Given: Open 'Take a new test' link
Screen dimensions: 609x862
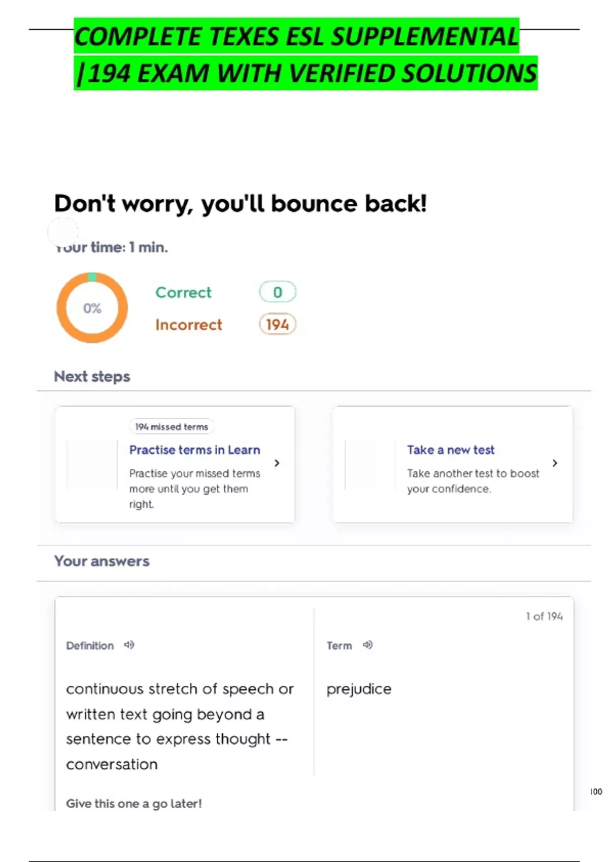Looking at the screenshot, I should point(450,450).
